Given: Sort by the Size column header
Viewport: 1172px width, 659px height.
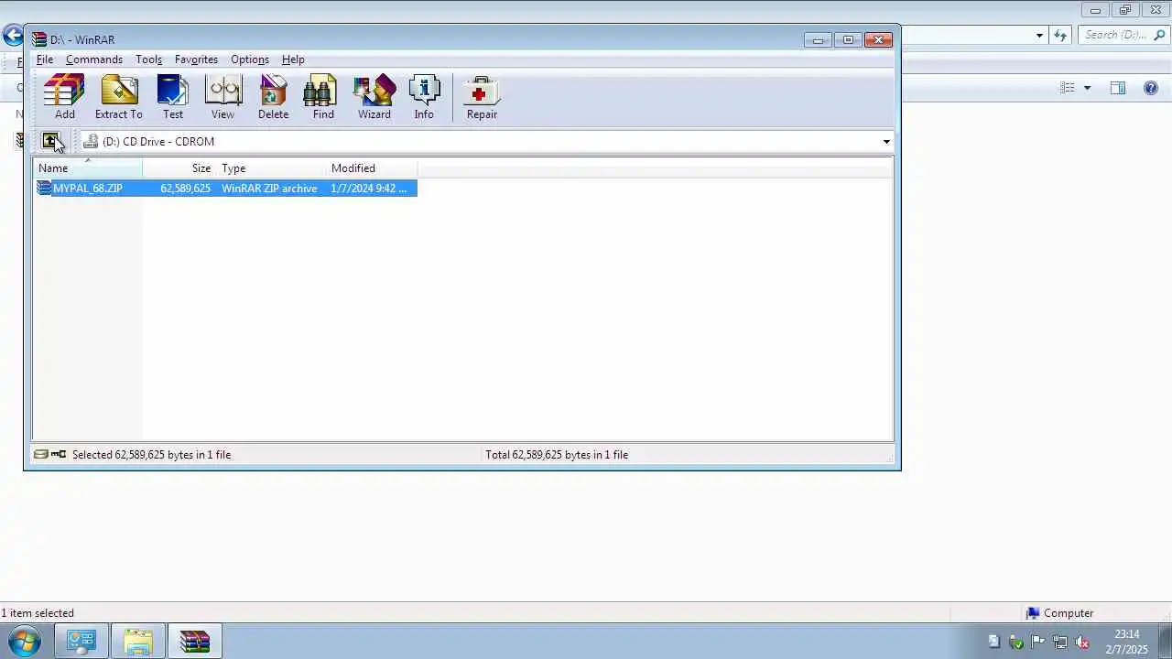Looking at the screenshot, I should [179, 168].
